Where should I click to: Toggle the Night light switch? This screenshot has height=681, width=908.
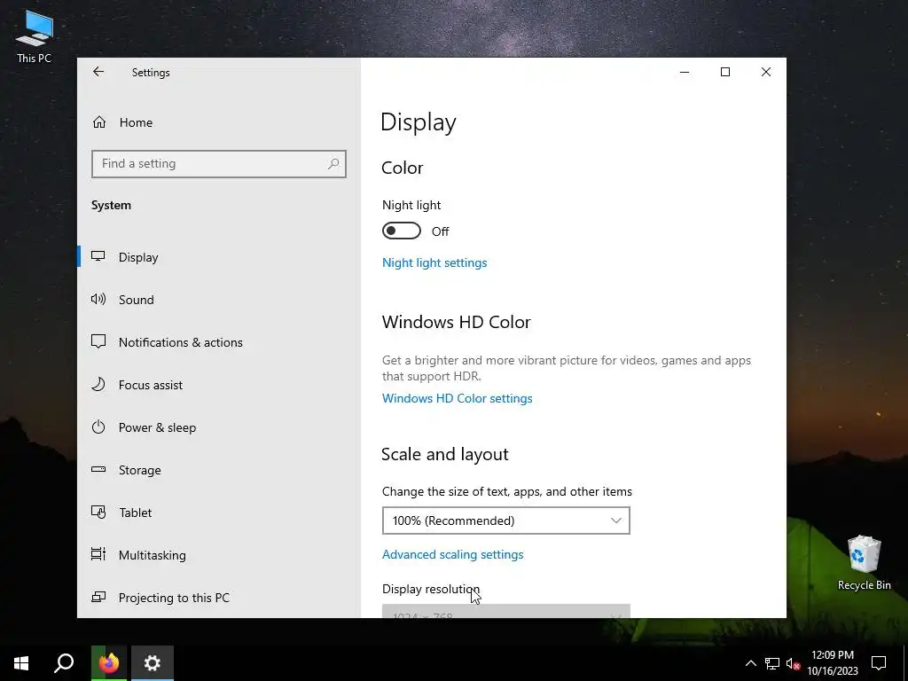pos(402,231)
